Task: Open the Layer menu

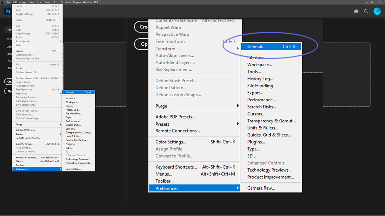Action: pyautogui.click(x=31, y=2)
